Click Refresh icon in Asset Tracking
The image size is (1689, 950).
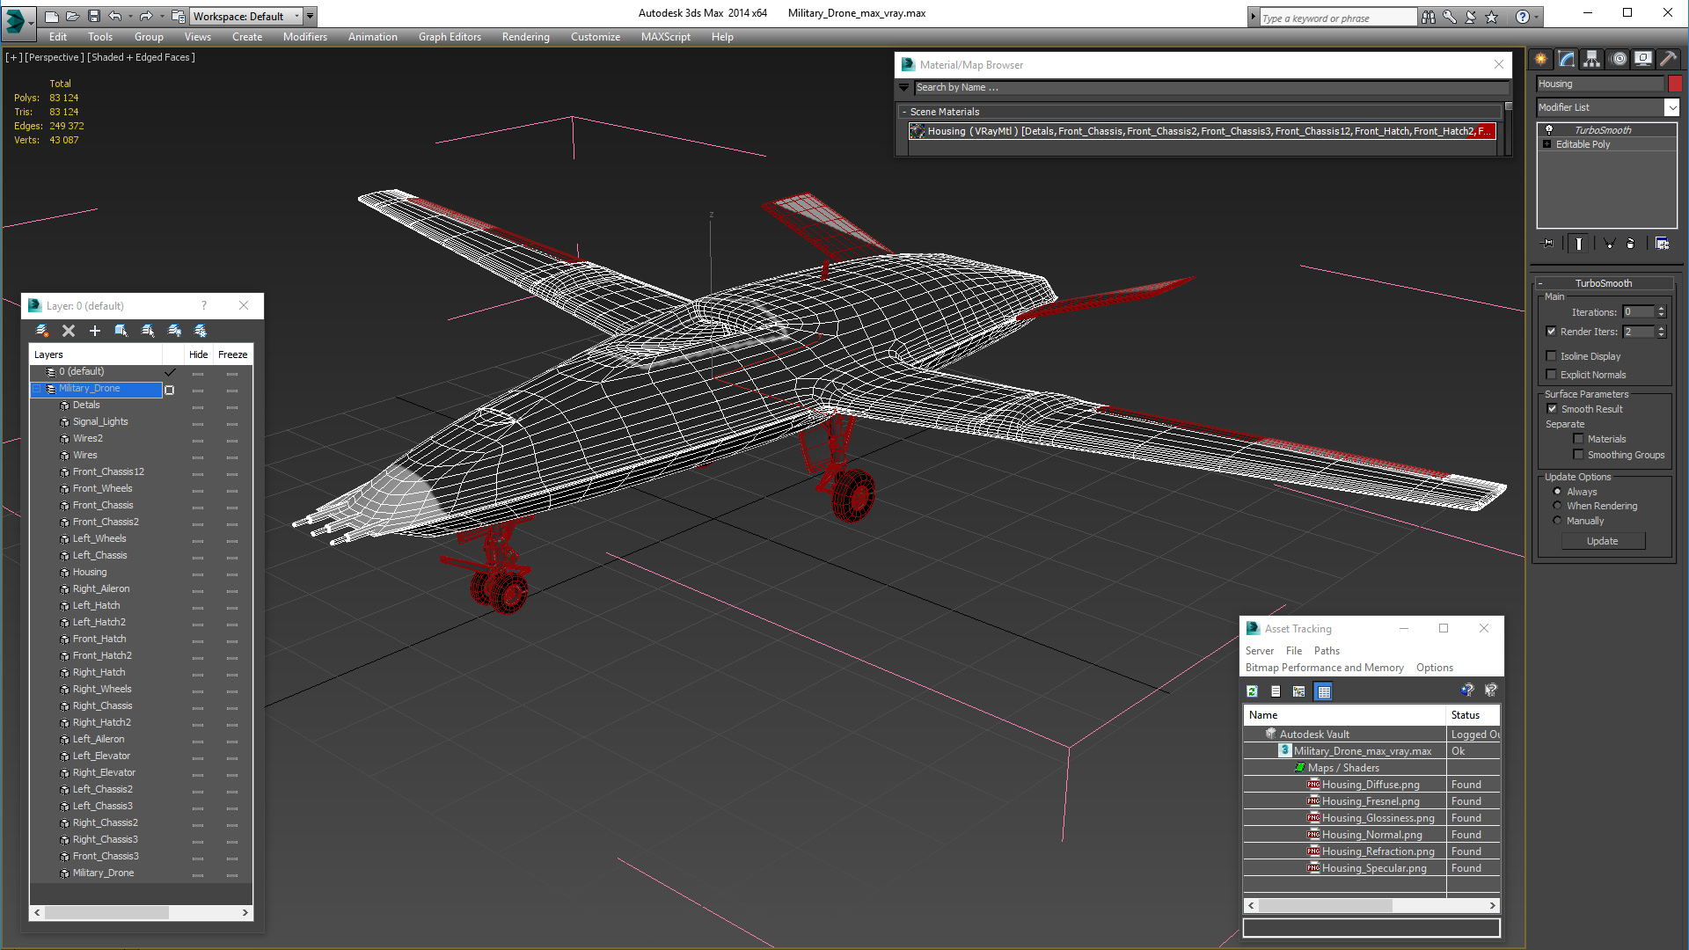[1252, 691]
